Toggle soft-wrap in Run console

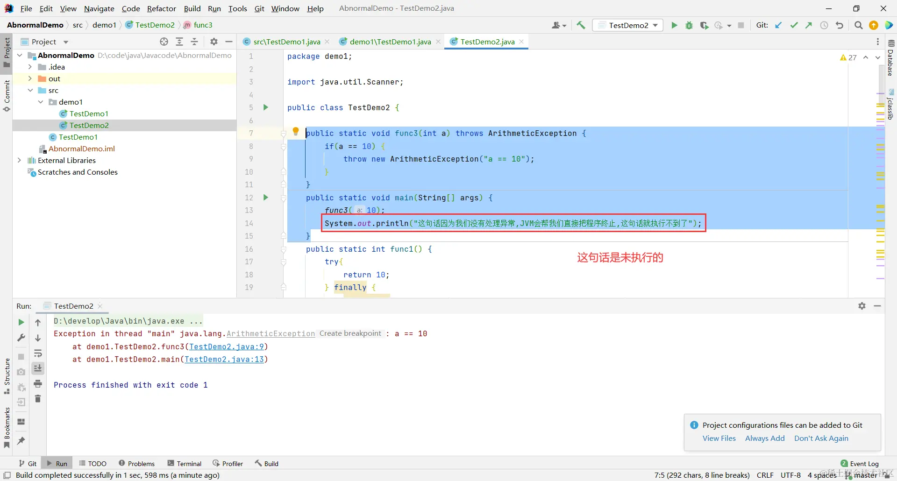coord(38,353)
